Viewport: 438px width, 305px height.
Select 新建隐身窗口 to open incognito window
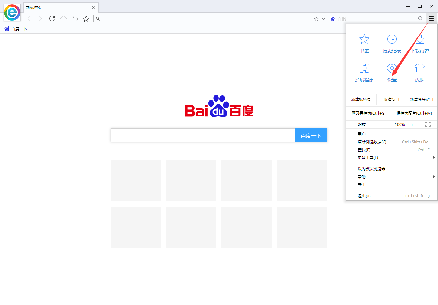pyautogui.click(x=422, y=99)
